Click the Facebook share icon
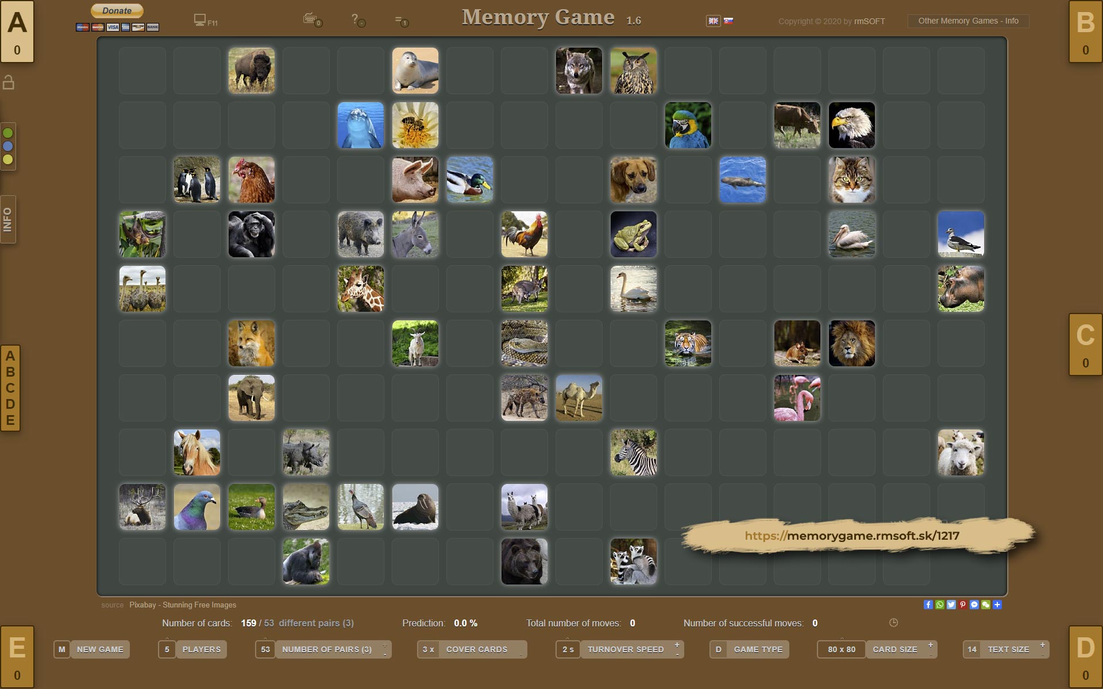1103x689 pixels. tap(928, 605)
